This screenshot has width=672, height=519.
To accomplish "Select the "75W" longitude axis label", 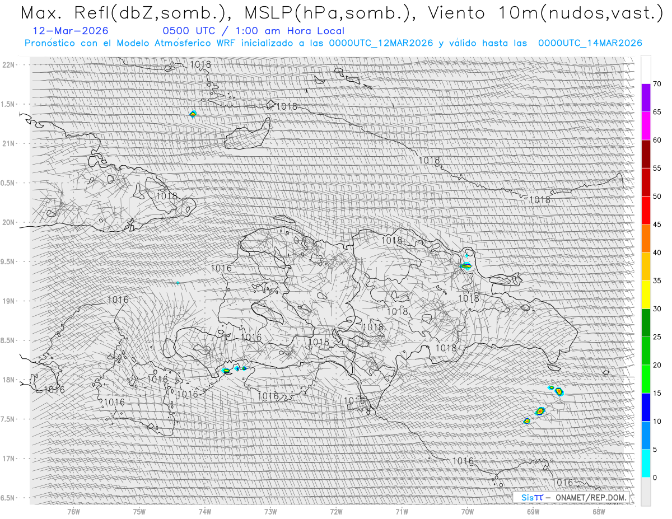I will (x=139, y=511).
